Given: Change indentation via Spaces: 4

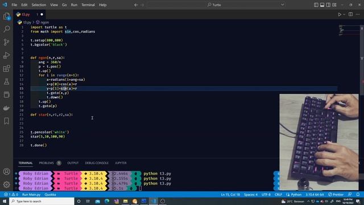Looking at the screenshot, I should pyautogui.click(x=250, y=195).
